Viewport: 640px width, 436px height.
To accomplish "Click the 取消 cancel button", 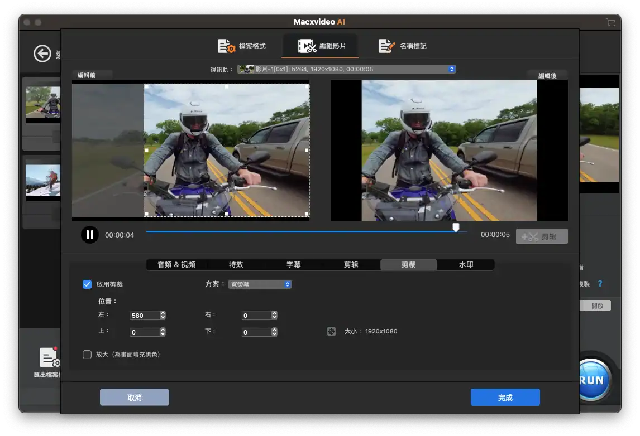I will (x=134, y=398).
